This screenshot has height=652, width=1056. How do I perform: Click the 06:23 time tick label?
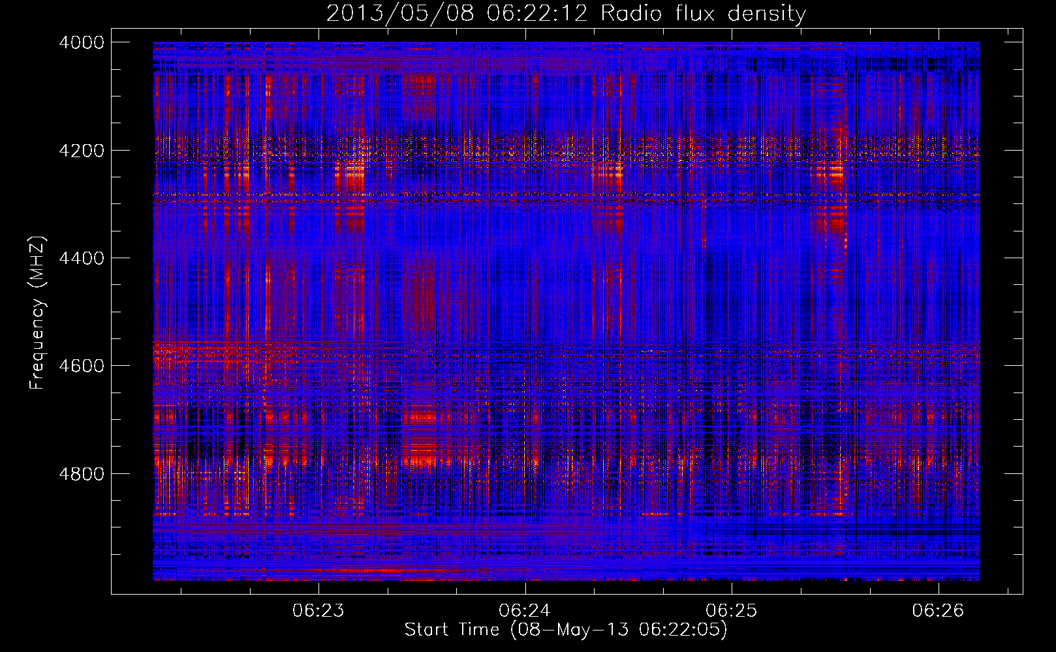pos(318,611)
